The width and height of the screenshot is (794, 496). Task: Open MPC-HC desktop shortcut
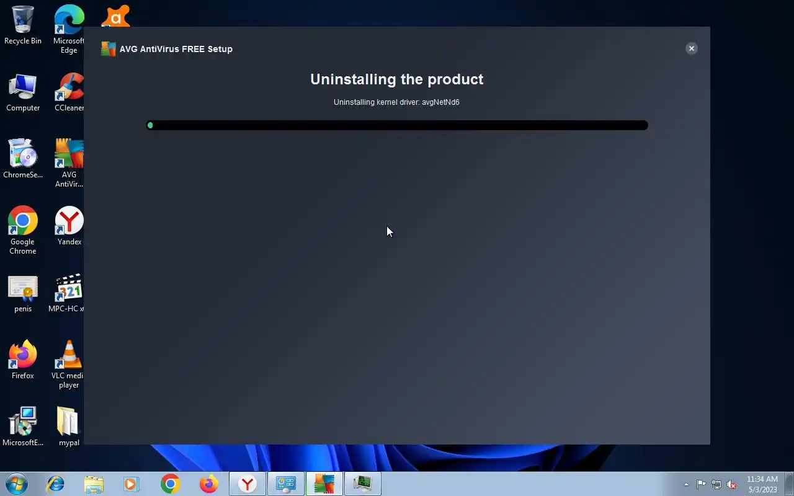click(x=67, y=294)
